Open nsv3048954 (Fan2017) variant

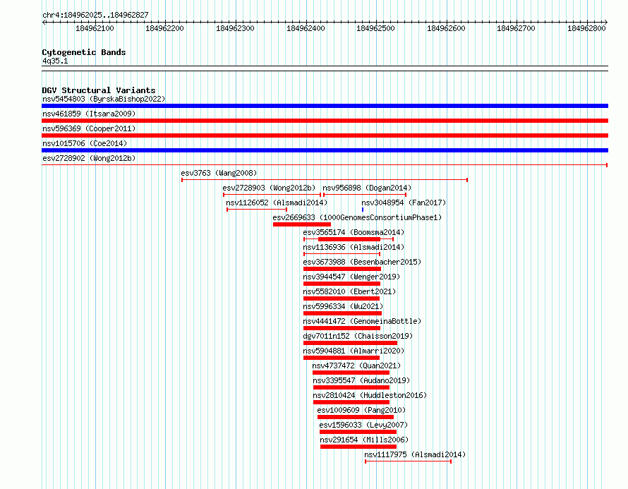tap(404, 203)
